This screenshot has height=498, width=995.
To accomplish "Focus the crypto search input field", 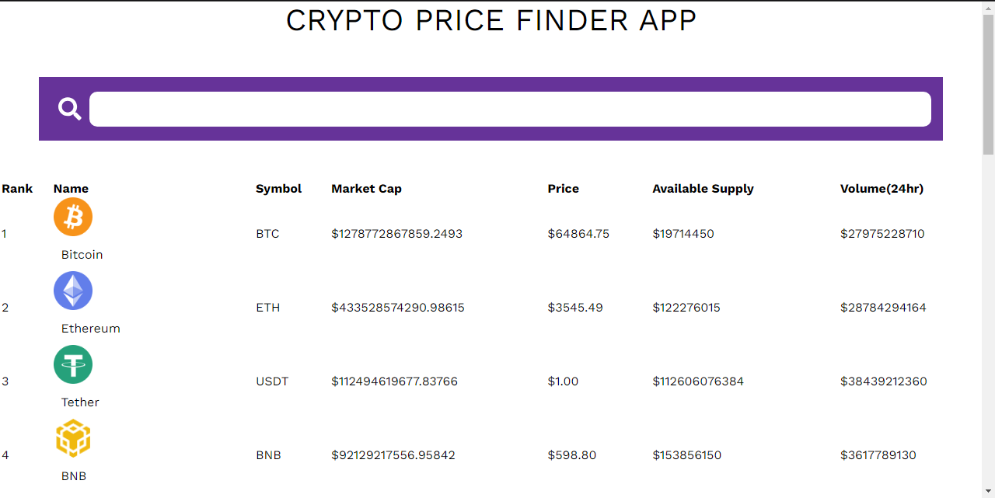I will [510, 109].
